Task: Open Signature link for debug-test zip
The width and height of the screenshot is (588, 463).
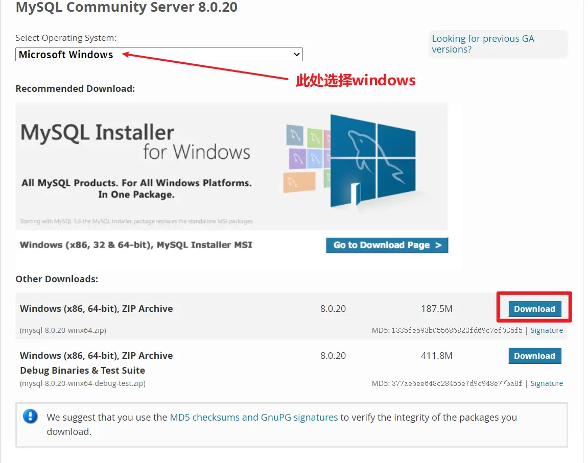Action: tap(547, 383)
